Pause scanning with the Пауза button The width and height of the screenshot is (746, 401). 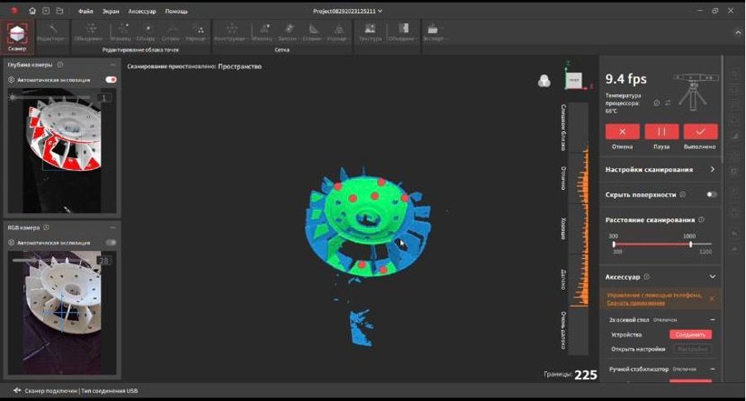[x=661, y=132]
